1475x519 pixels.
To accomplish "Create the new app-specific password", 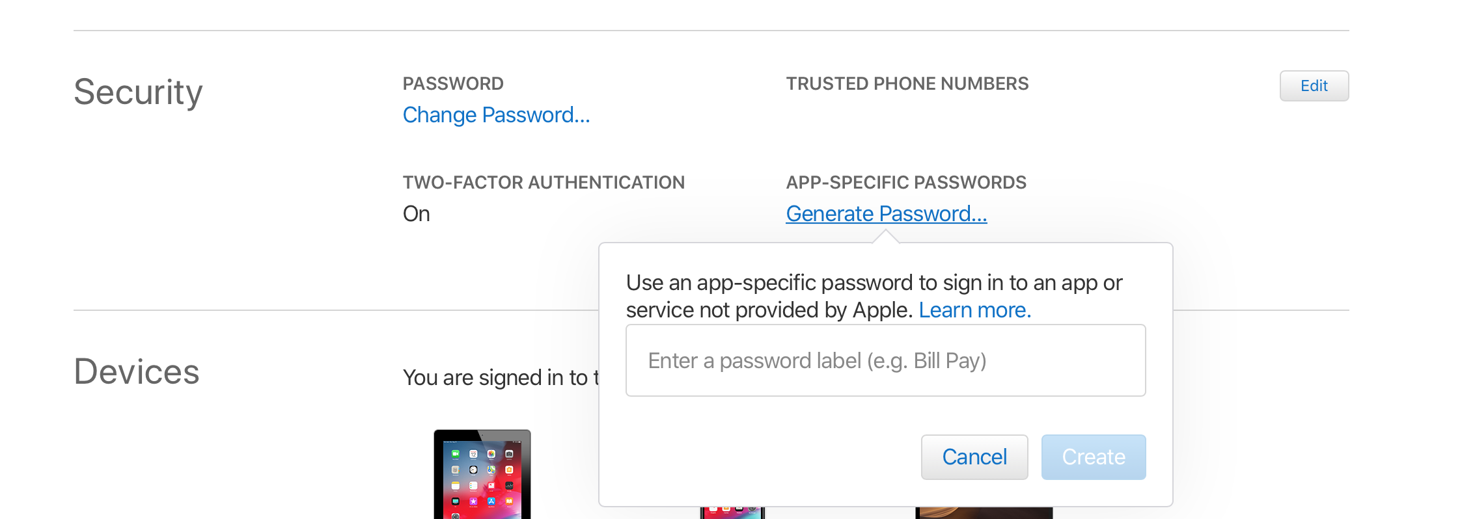I will 1093,457.
